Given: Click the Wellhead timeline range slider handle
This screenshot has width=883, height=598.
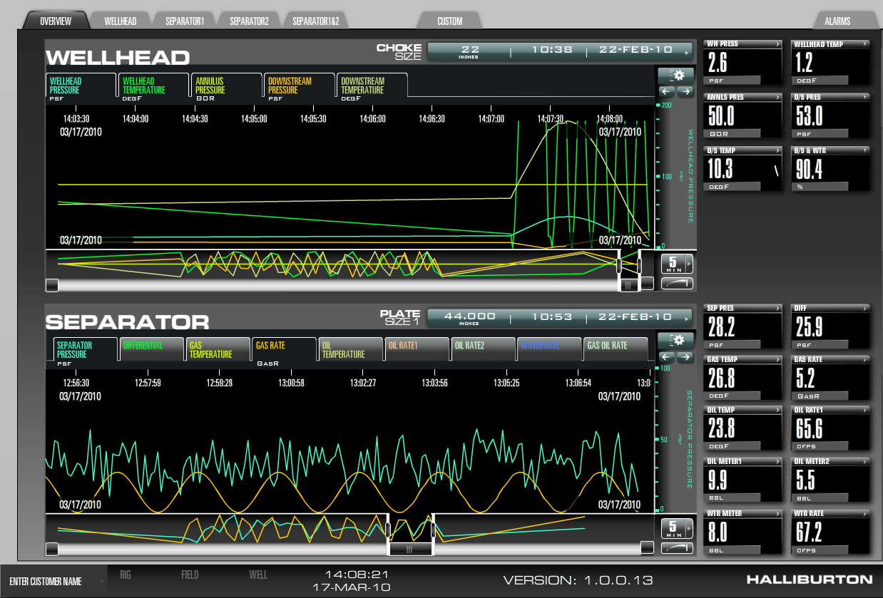Looking at the screenshot, I should click(x=628, y=284).
